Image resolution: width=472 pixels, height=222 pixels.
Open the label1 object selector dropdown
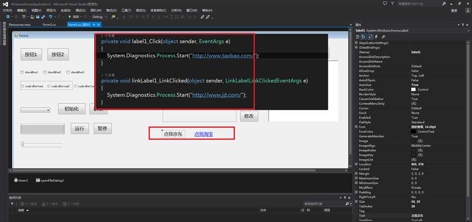(x=468, y=31)
